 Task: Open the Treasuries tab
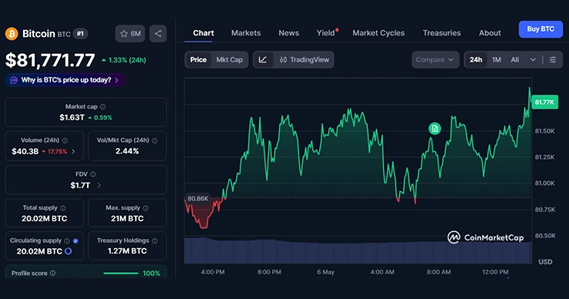[x=442, y=33]
